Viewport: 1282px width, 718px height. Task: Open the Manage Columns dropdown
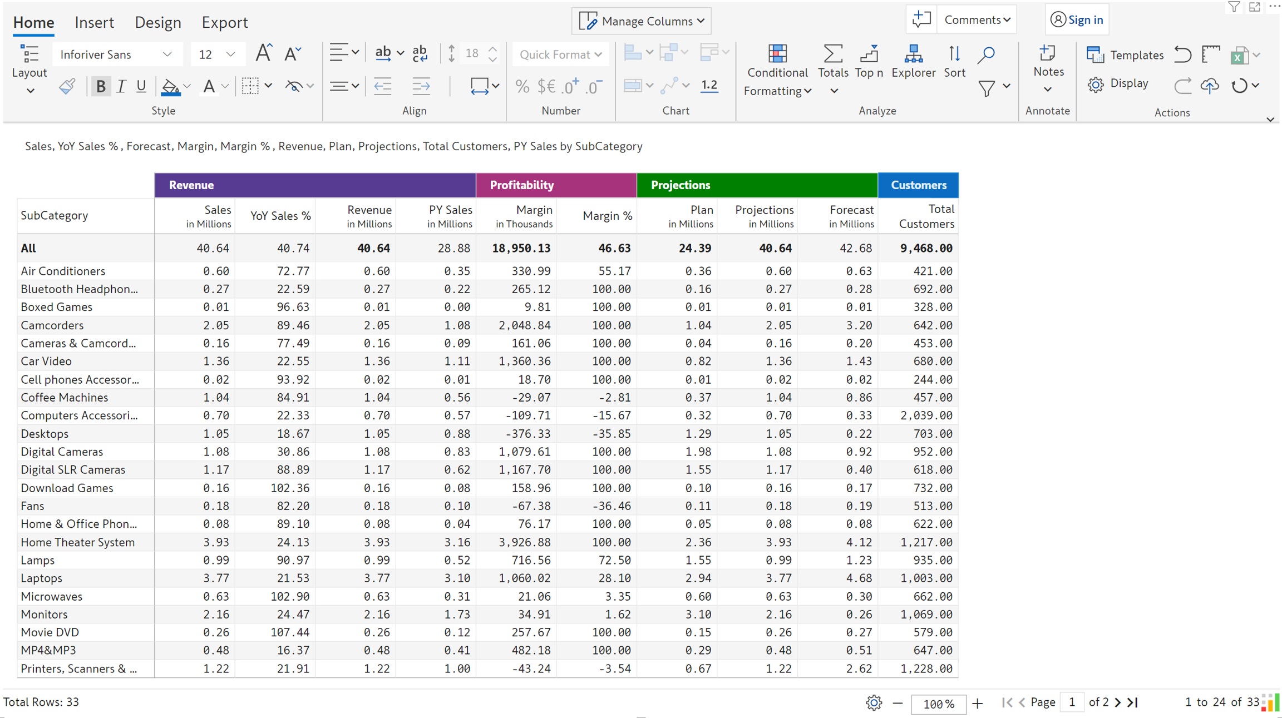pos(642,21)
